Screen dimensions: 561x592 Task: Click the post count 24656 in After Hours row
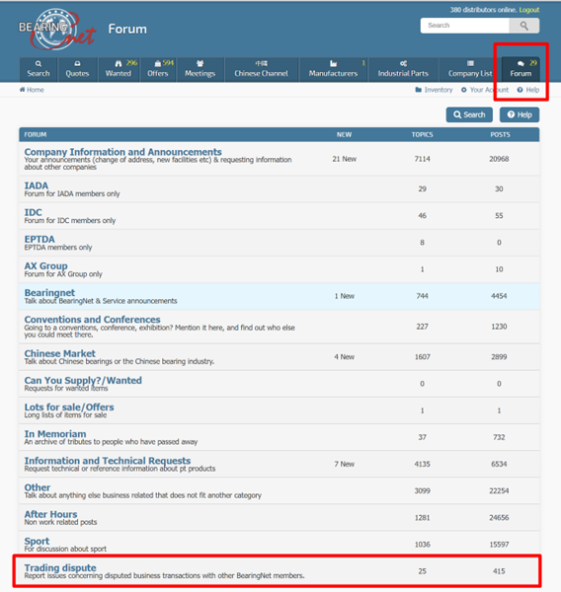[499, 518]
